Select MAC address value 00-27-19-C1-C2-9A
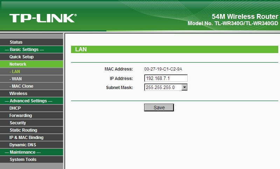 (x=163, y=69)
